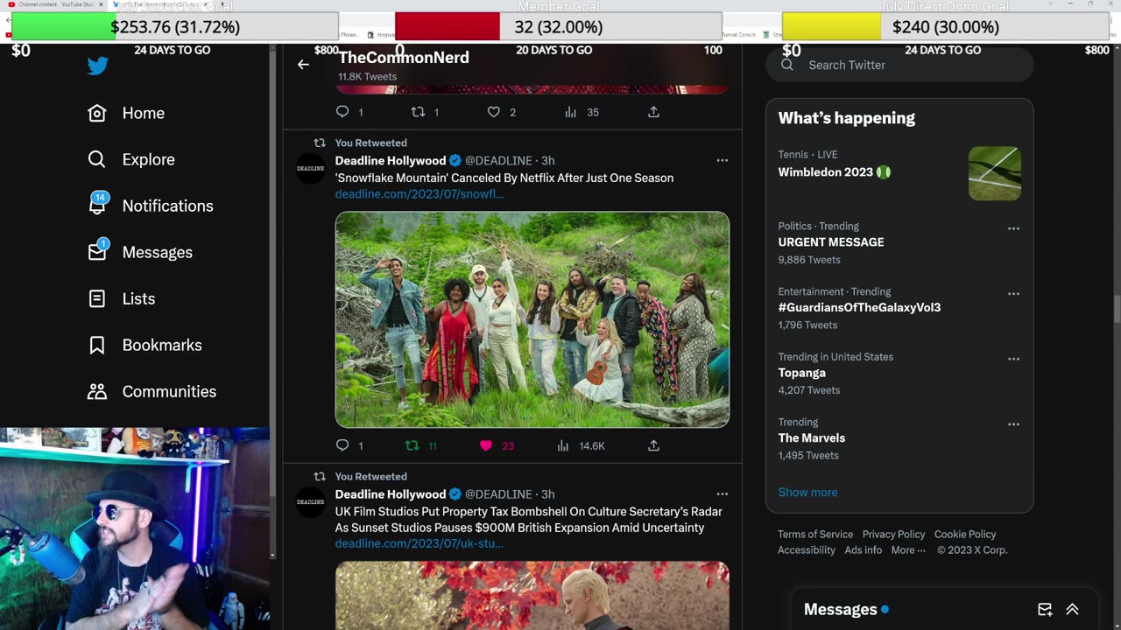The image size is (1121, 630).
Task: View 14.6K analytics of Snowflake Mountain tweet
Action: [x=582, y=445]
